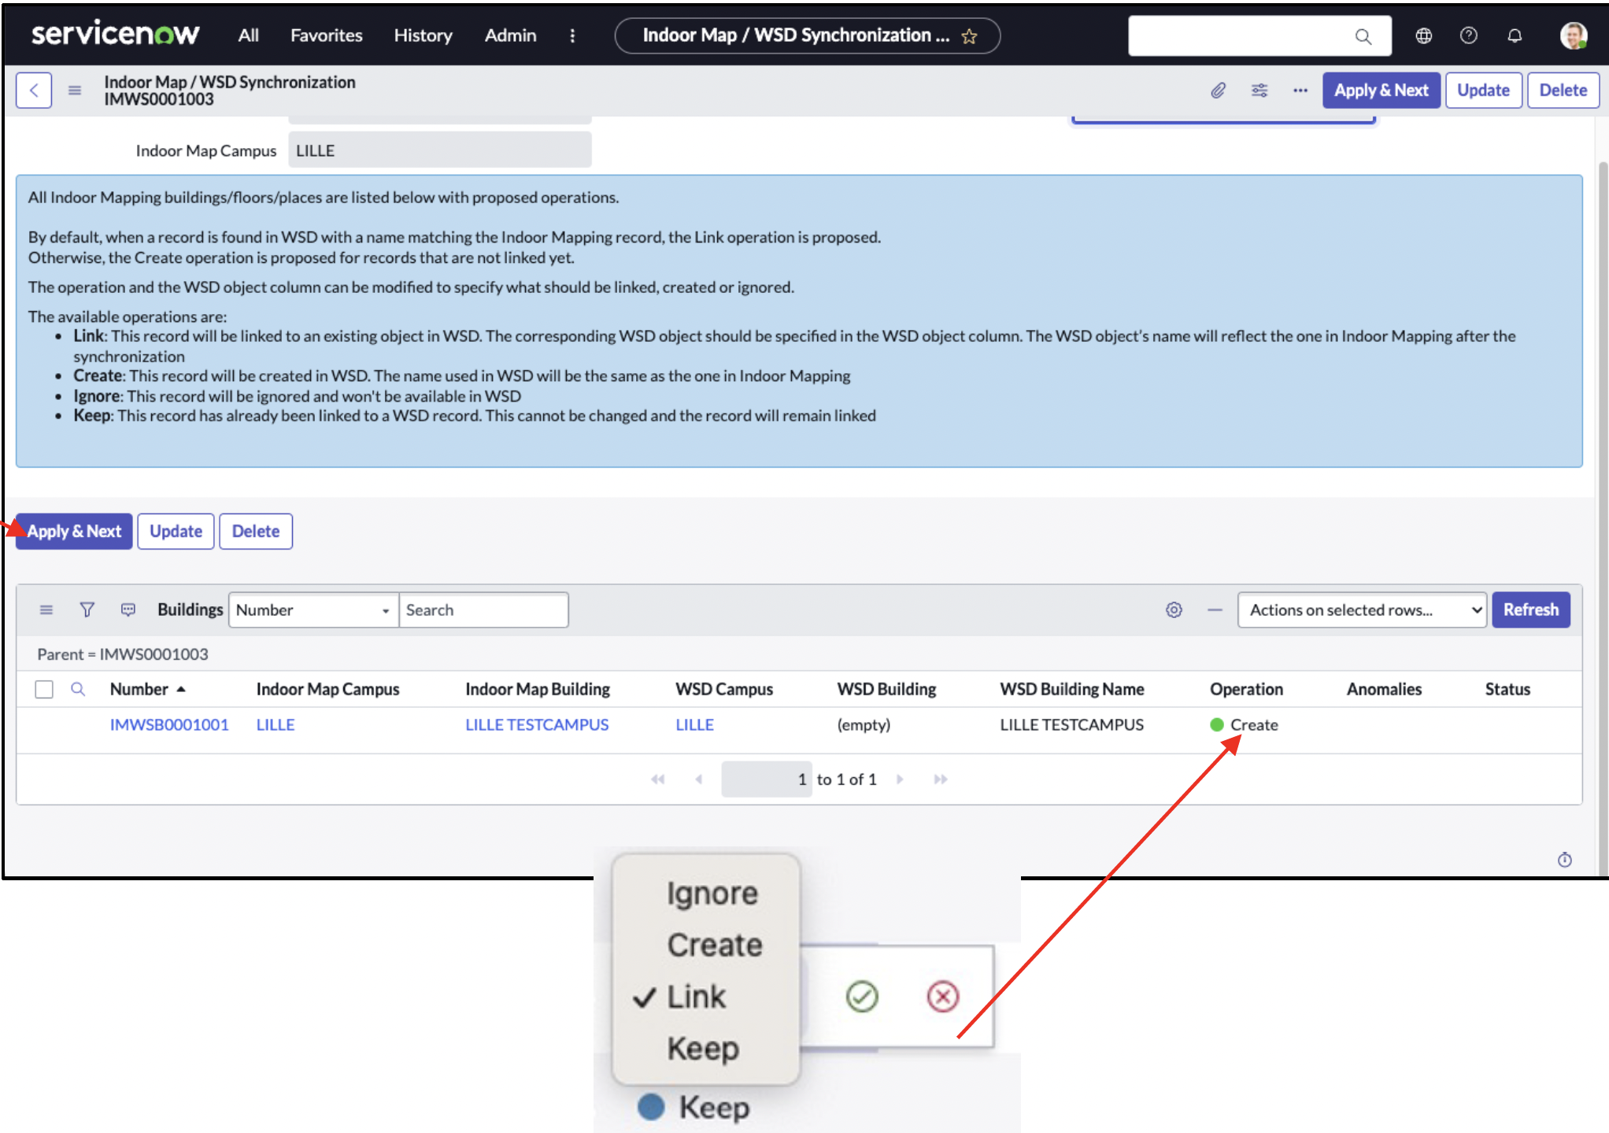Open the All menu
1609x1133 pixels.
(x=248, y=35)
